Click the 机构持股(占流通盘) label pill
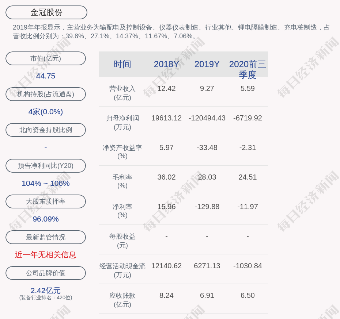This screenshot has width=340, height=319. pos(46,94)
